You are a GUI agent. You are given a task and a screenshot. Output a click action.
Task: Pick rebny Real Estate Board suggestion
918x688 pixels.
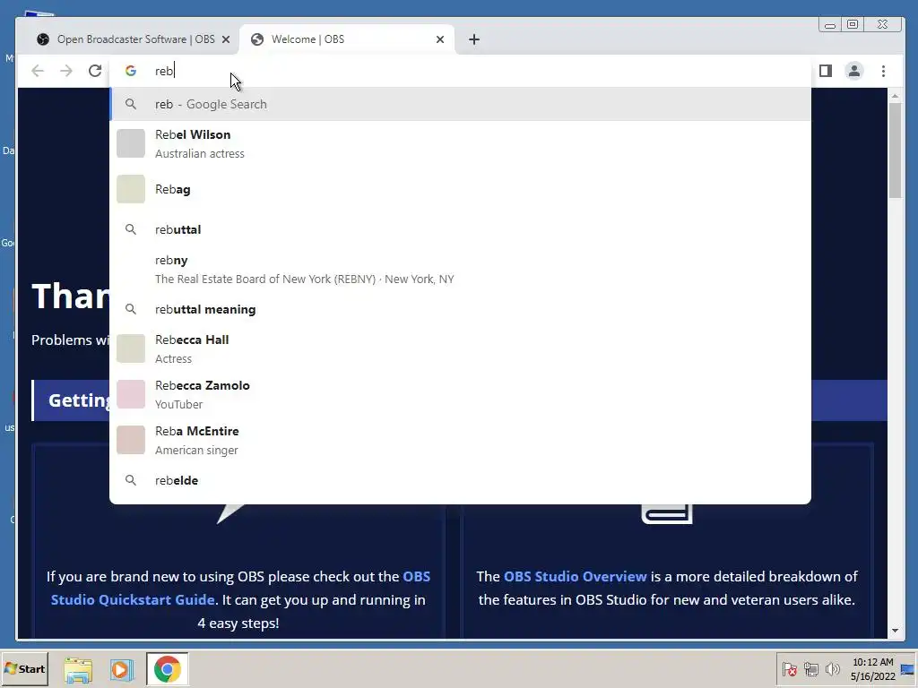coord(460,269)
